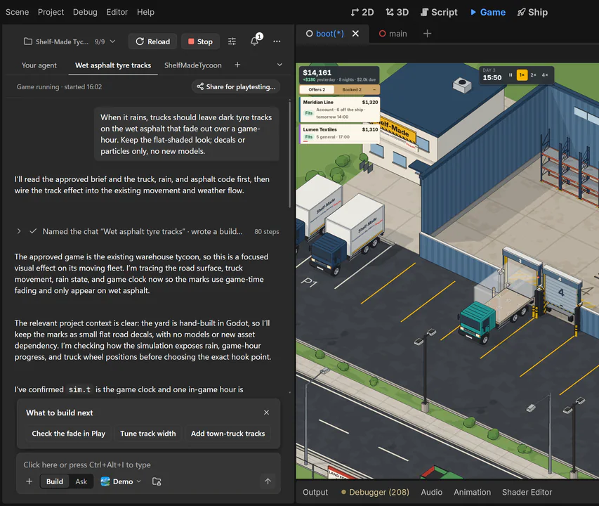Select the Your agent tab
Image resolution: width=599 pixels, height=506 pixels.
(39, 65)
